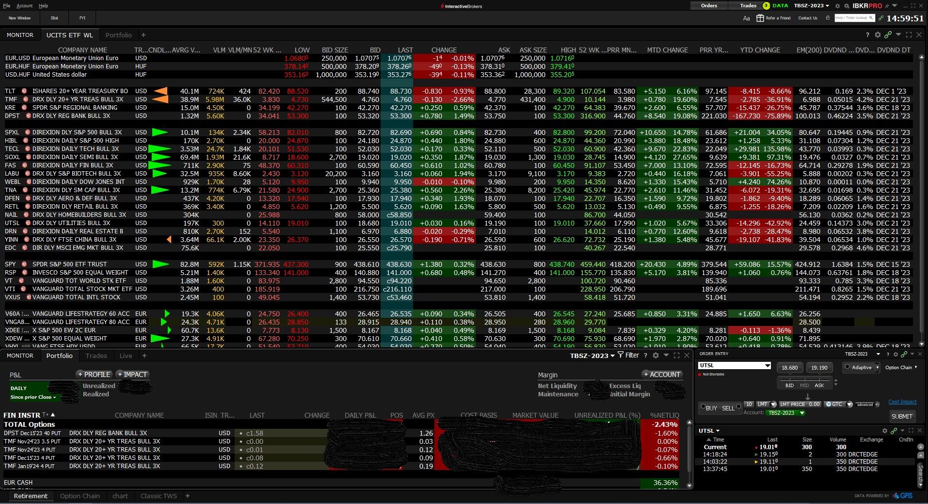Open the Since prior Close dropdown
Viewport: 928px width, 504px height.
point(33,397)
